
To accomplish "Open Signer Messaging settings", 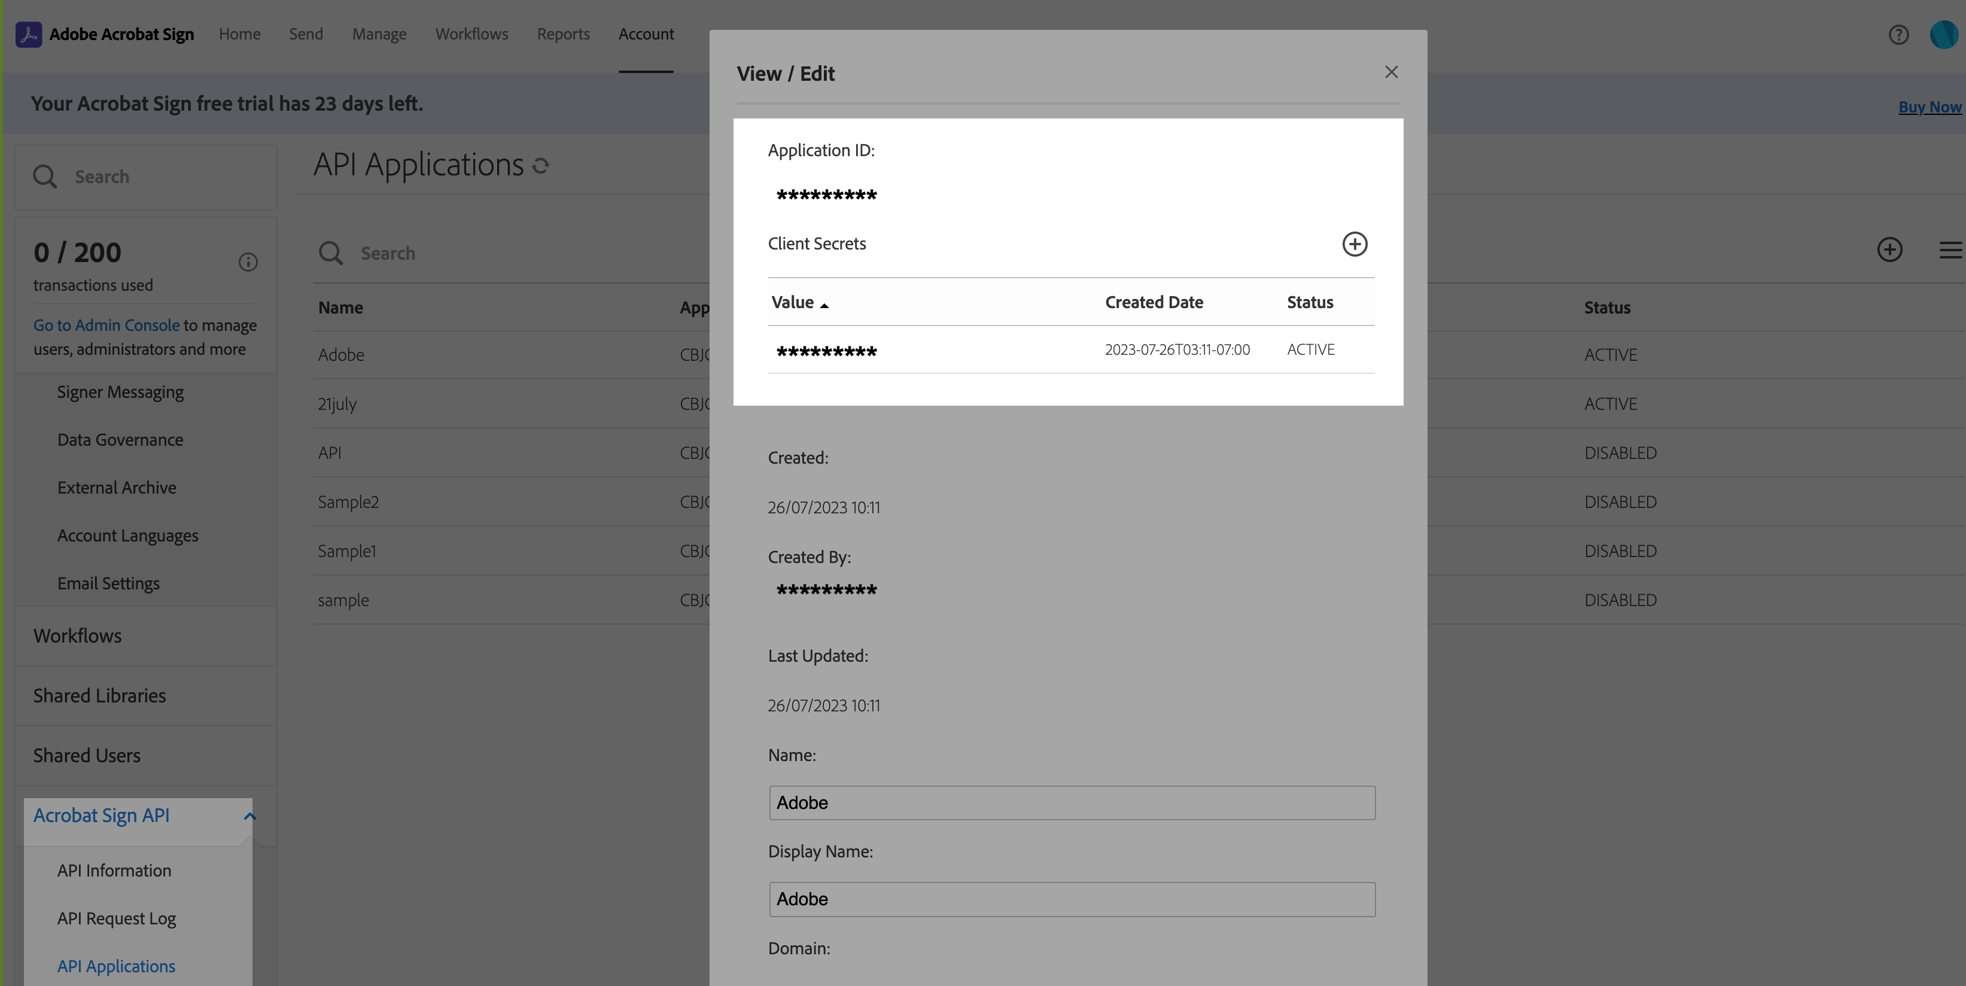I will click(x=121, y=392).
